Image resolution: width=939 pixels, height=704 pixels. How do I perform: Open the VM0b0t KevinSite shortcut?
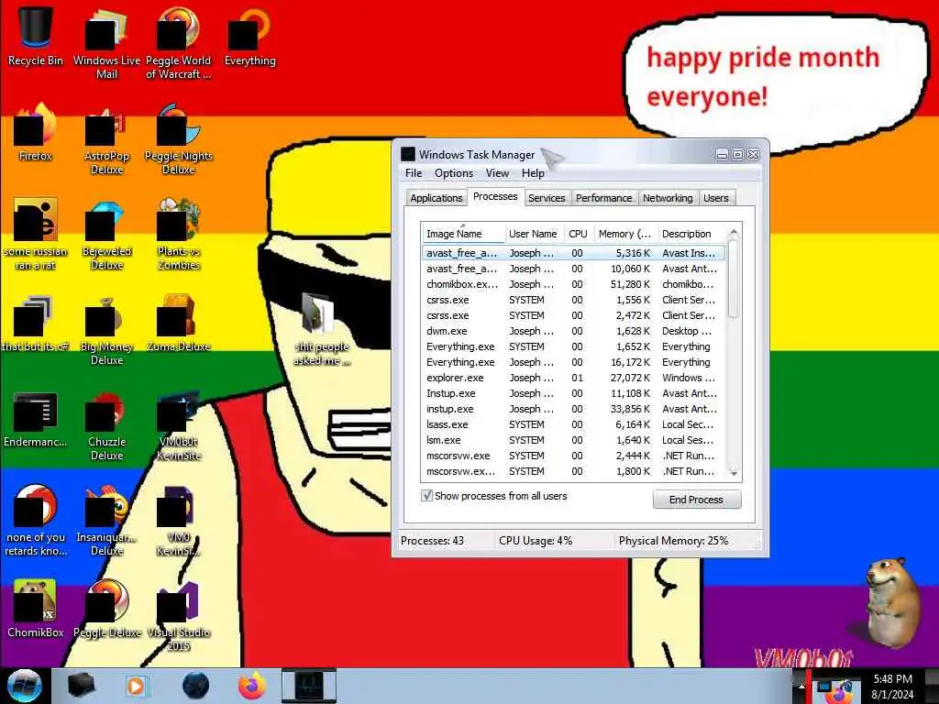point(178,425)
